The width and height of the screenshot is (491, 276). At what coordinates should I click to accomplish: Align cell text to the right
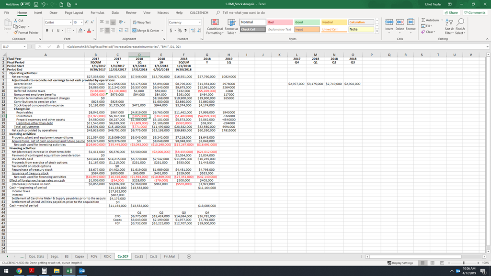click(113, 30)
